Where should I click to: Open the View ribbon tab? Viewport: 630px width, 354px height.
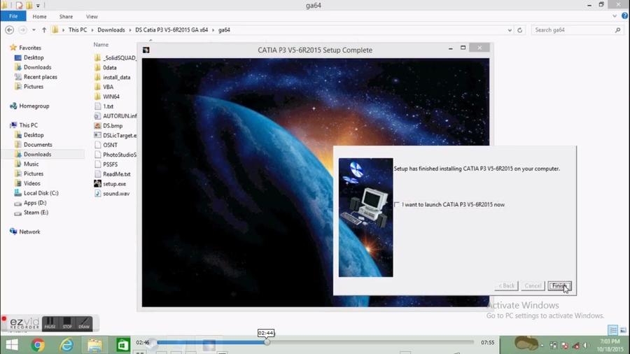[x=92, y=17]
